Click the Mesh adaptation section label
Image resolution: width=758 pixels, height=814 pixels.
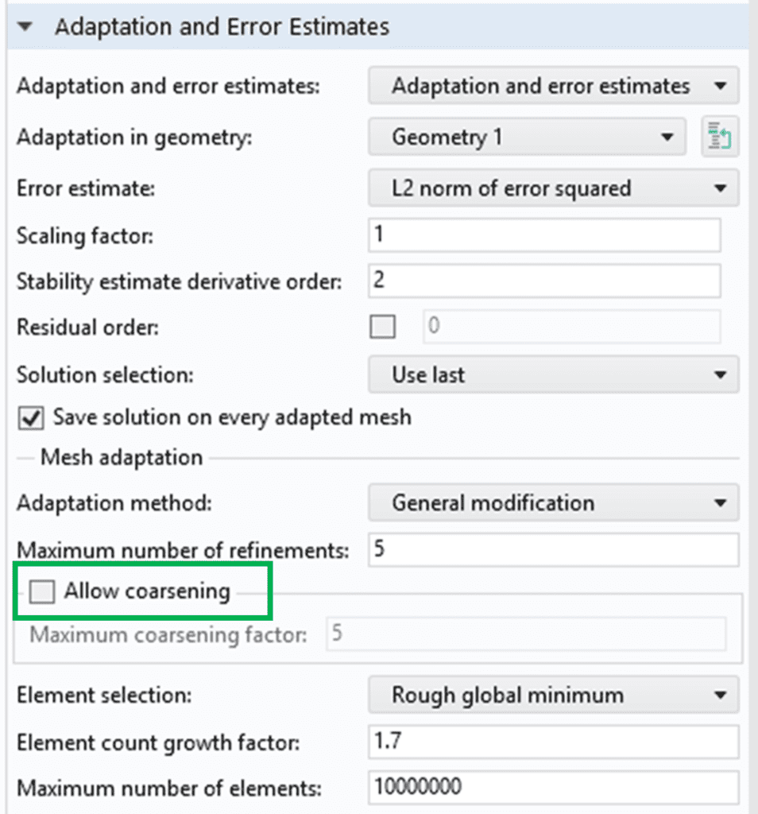120,458
